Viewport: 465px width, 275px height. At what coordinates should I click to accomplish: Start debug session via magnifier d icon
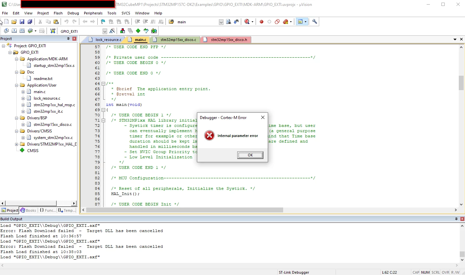[x=247, y=22]
